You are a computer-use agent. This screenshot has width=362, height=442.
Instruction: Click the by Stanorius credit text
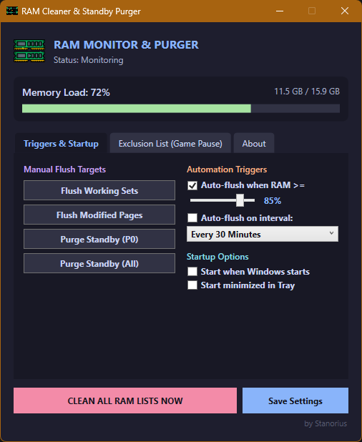326,423
